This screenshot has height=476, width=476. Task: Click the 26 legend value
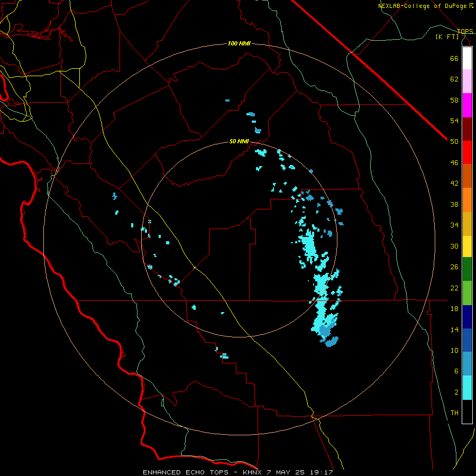tap(454, 267)
